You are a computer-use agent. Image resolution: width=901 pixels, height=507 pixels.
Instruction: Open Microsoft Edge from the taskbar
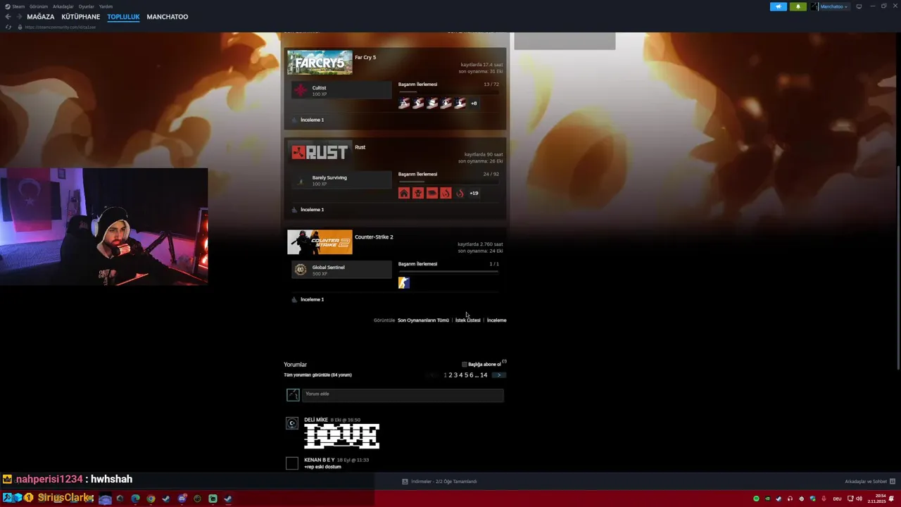tap(136, 499)
